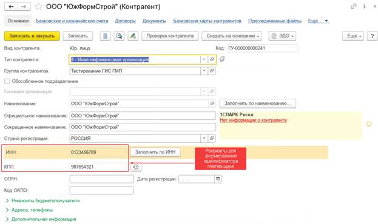The height and width of the screenshot is (224, 378).
Task: Open the Создать на основании dropdown
Action: point(232,36)
